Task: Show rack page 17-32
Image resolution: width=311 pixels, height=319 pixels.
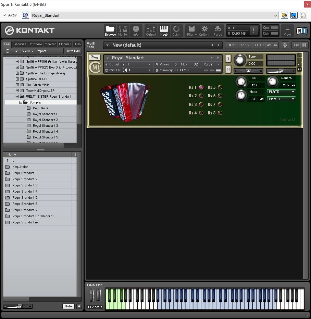Action: 245,45
